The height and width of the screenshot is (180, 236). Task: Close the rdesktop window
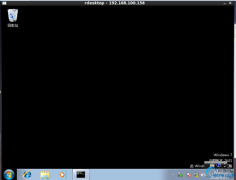(x=230, y=3)
